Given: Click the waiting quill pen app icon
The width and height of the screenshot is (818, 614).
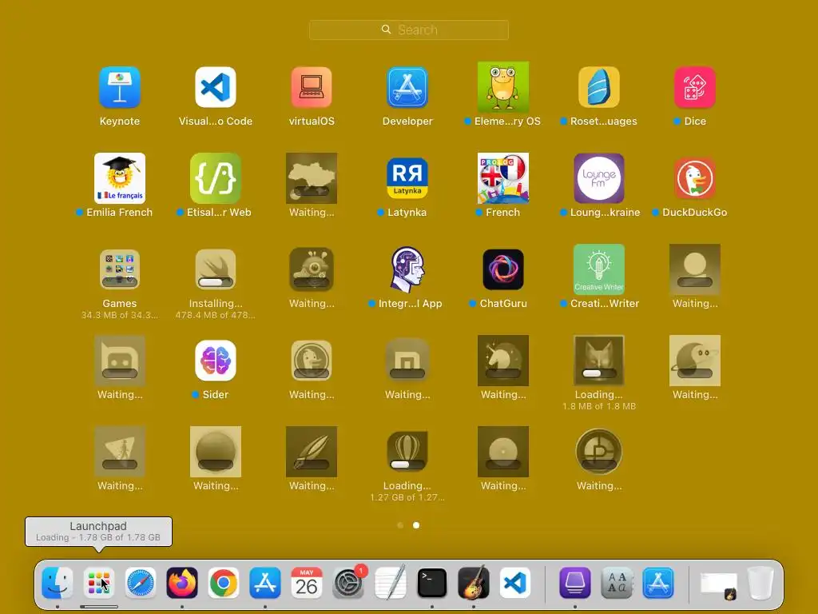Looking at the screenshot, I should pyautogui.click(x=312, y=452).
